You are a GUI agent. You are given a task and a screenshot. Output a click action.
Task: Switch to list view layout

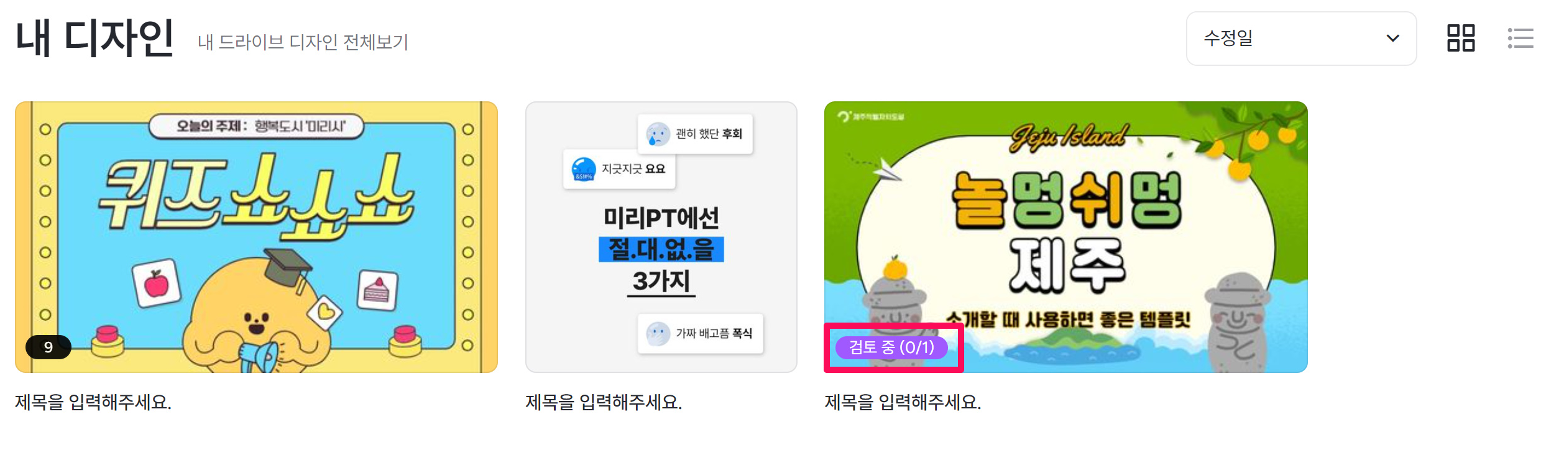click(x=1521, y=38)
